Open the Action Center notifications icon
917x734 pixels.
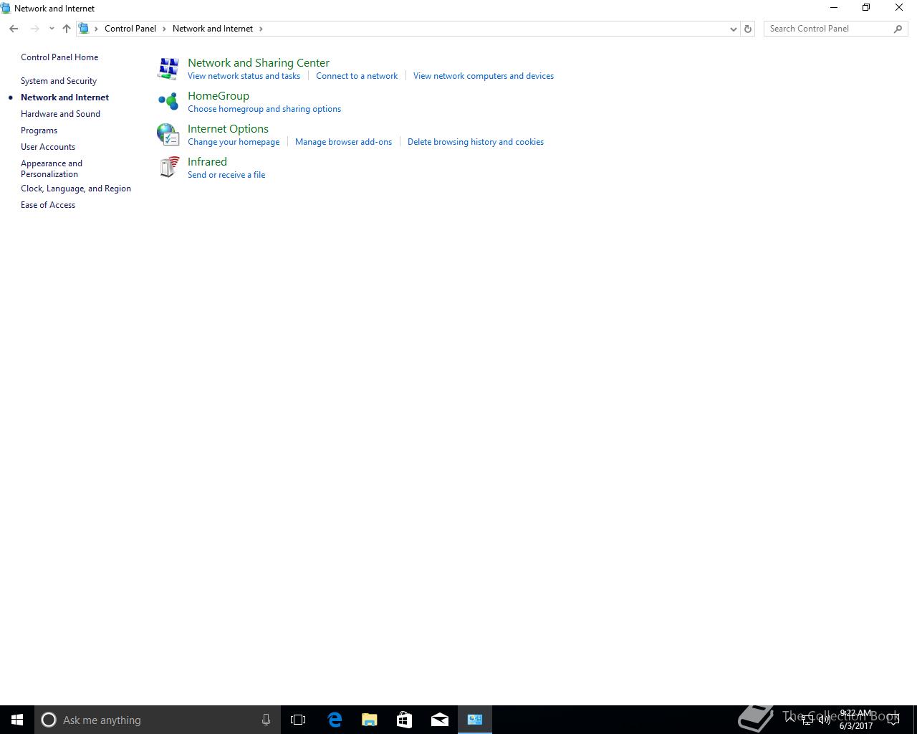(x=893, y=720)
